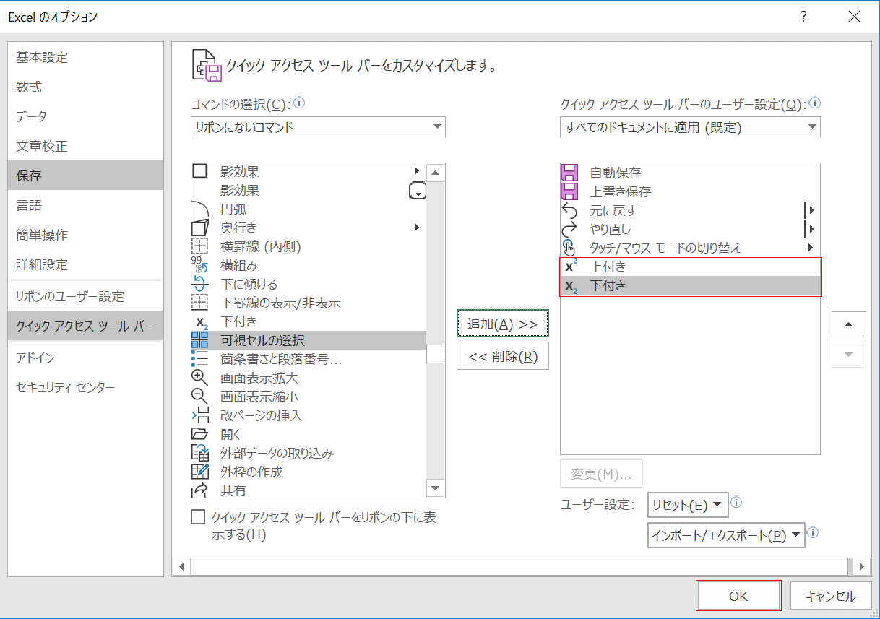
Task: Click the select visible cells icon
Action: coord(200,340)
